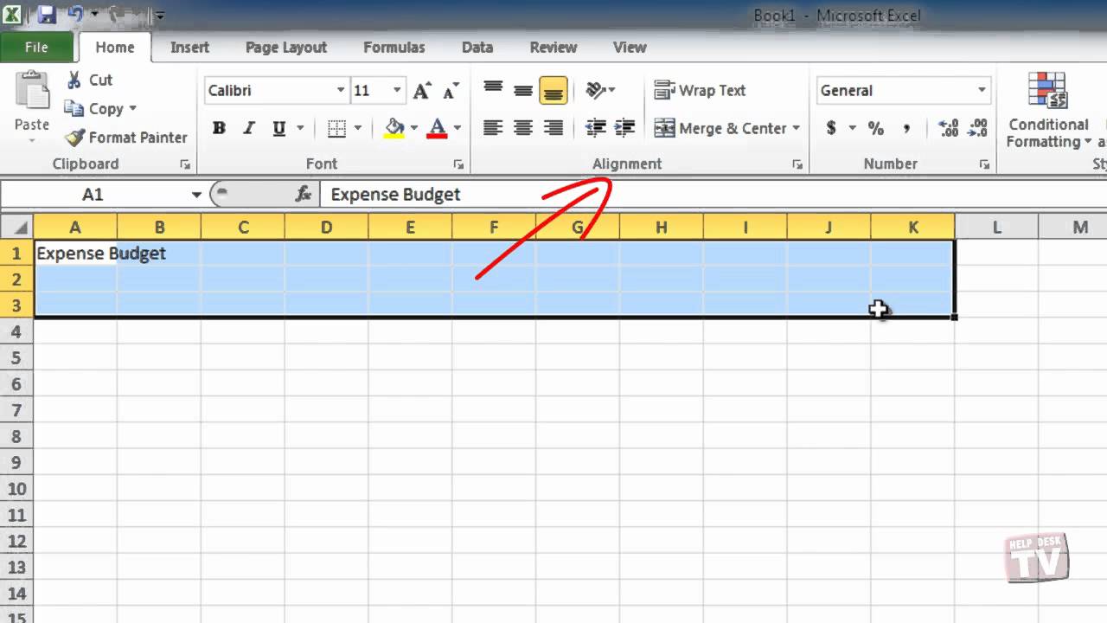Click the Name Box showing A1

pos(93,195)
